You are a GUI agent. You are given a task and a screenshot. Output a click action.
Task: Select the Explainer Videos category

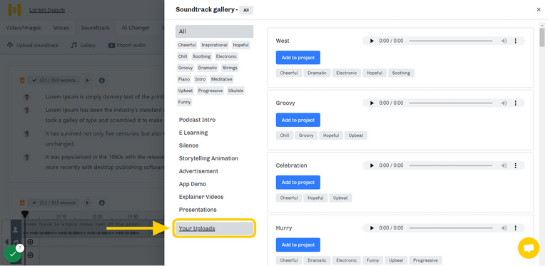pos(201,197)
